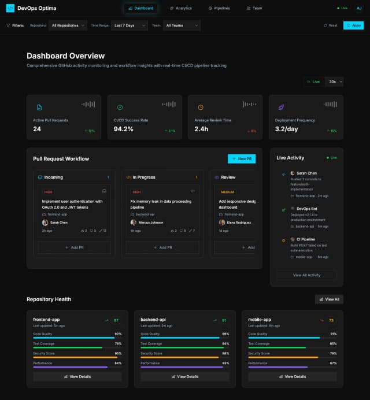Click the Average Review Time clock icon

201,108
